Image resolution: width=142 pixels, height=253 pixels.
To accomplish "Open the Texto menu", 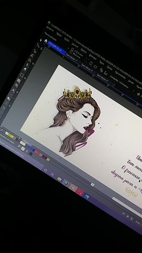I will (x=102, y=62).
